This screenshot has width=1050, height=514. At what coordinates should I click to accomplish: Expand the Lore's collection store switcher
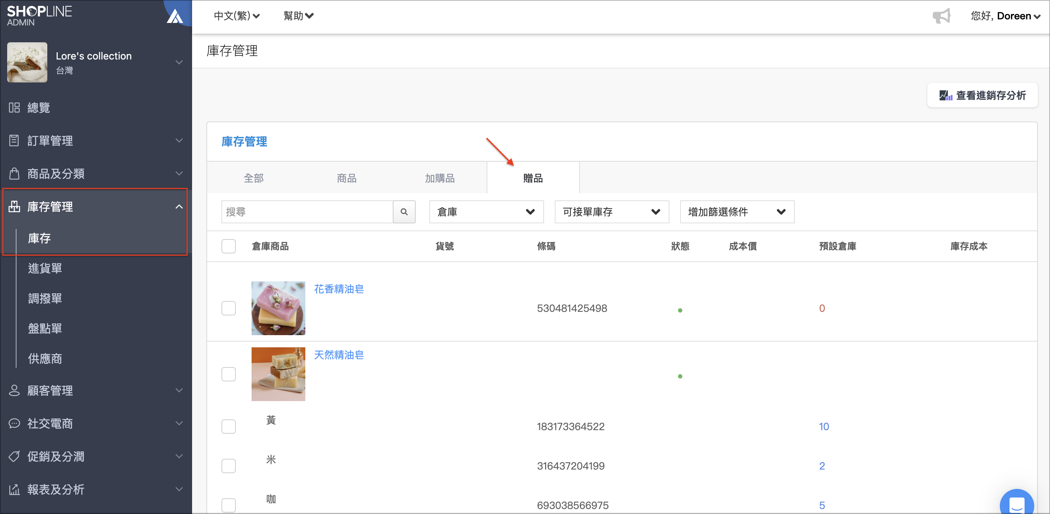tap(179, 62)
